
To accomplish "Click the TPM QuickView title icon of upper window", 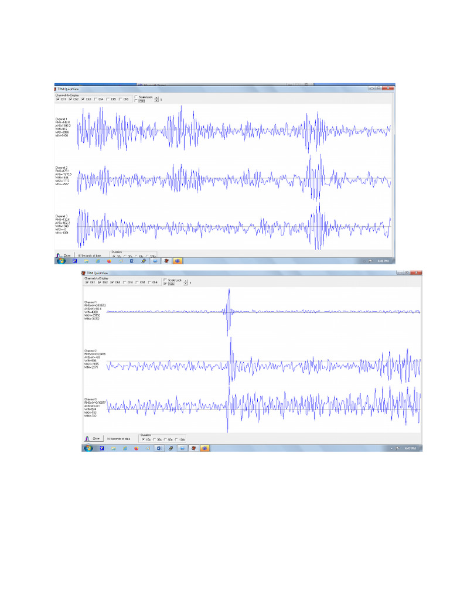I will [x=56, y=89].
